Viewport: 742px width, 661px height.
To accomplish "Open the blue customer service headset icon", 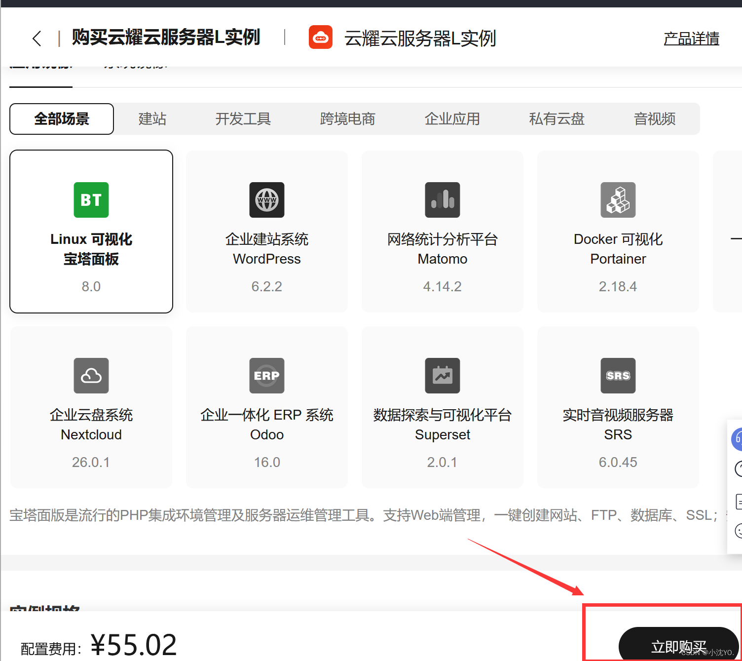I will (x=737, y=439).
